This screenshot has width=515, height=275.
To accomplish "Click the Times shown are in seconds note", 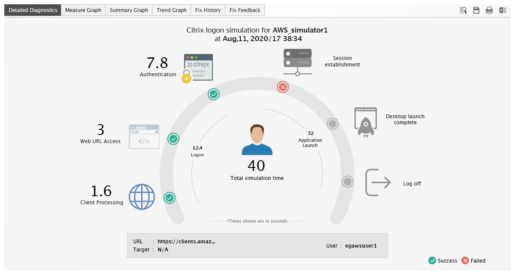I will 257,221.
